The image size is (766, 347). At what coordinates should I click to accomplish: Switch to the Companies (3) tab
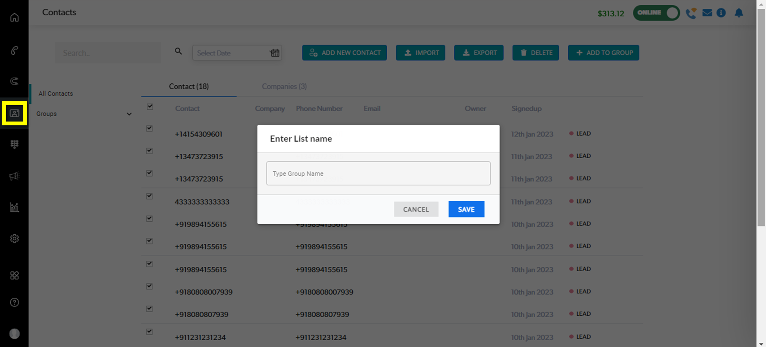click(x=284, y=86)
